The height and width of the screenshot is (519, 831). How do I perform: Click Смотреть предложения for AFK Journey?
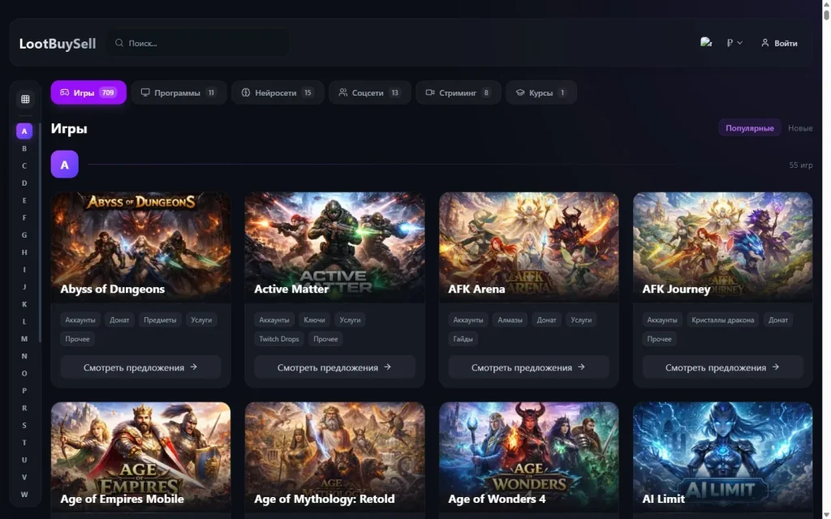722,367
